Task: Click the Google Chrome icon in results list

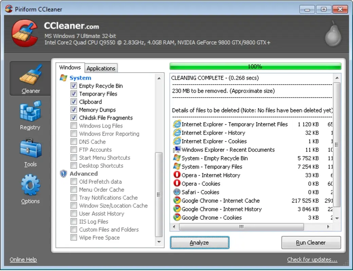Action: point(178,201)
